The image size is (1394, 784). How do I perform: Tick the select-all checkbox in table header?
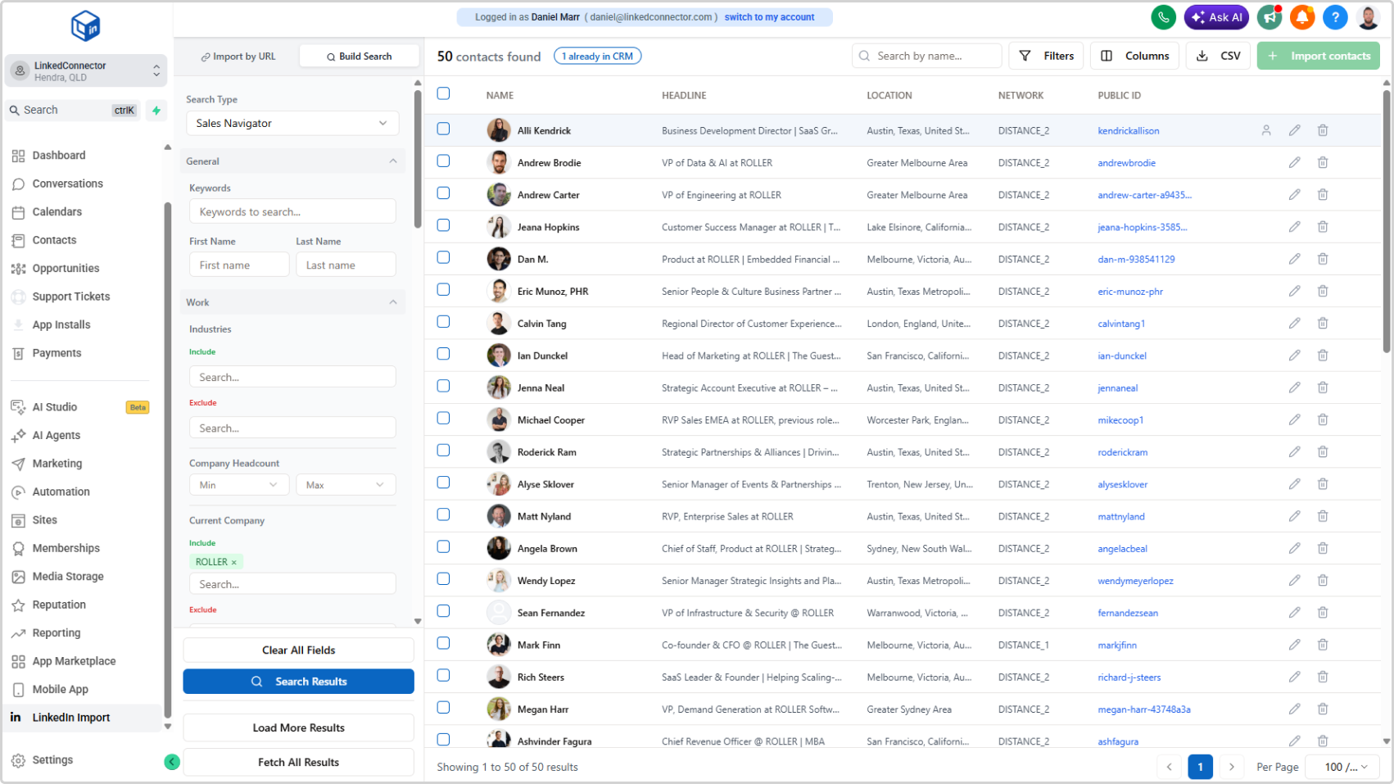pyautogui.click(x=443, y=93)
